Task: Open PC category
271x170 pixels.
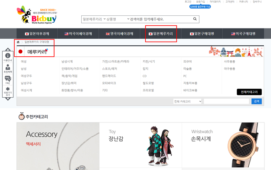Action: click(185, 76)
